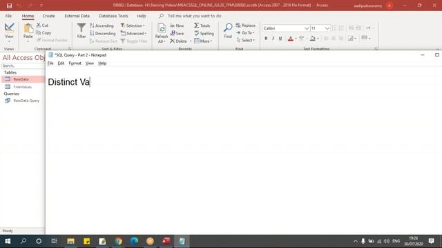Screen dimensions: 442x248
Task: Click the Copy command
Action: [44, 33]
